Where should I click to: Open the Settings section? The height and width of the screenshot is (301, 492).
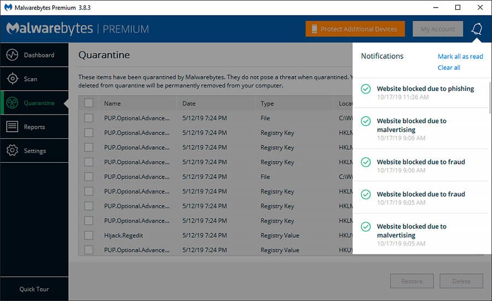click(34, 151)
